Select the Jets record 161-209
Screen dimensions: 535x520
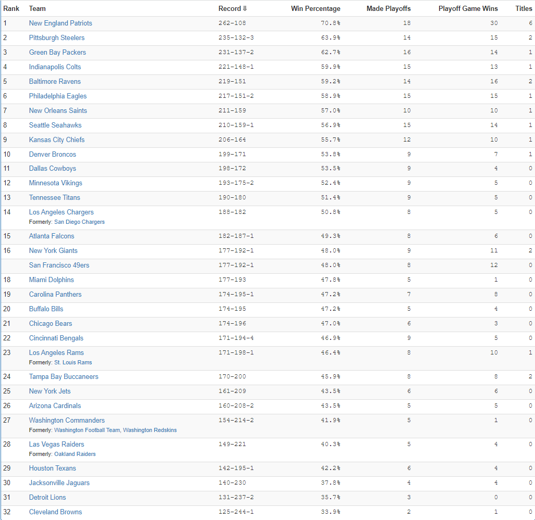[233, 391]
